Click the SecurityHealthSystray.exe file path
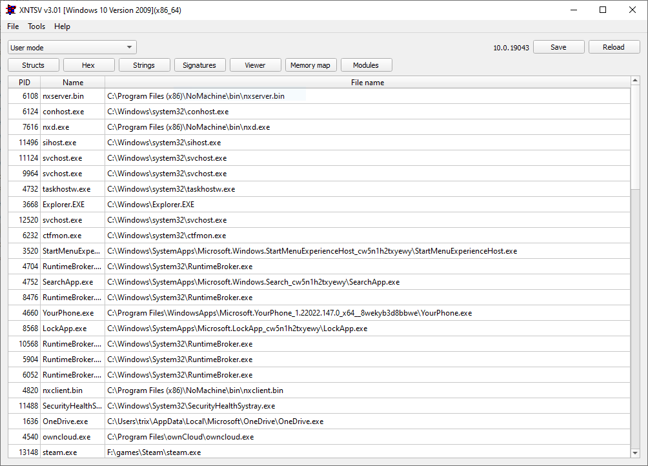 point(191,406)
